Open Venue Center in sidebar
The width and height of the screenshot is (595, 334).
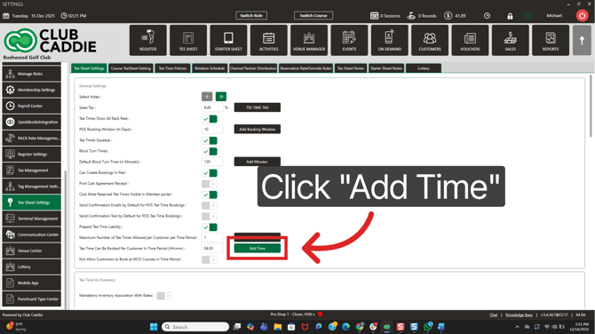tap(31, 250)
